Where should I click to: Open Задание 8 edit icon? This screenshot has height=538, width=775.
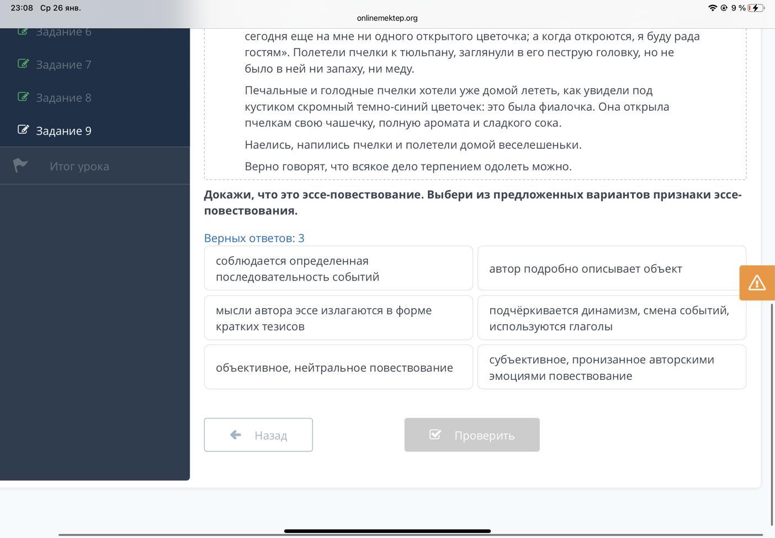pos(23,97)
